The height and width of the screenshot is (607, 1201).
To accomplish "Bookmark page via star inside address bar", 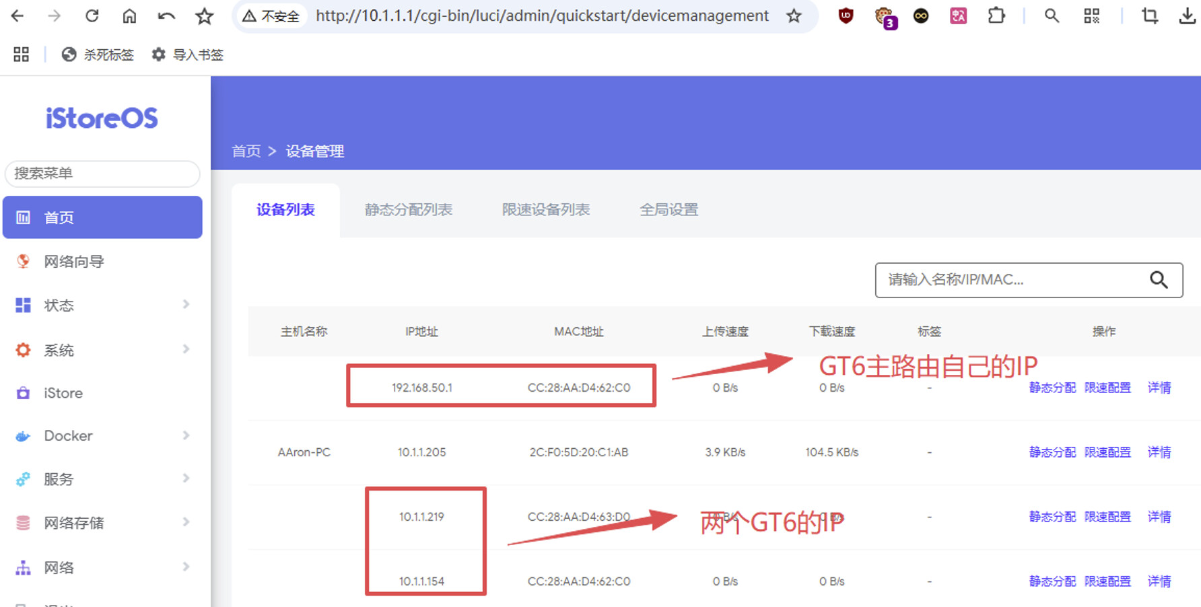I will coord(794,15).
